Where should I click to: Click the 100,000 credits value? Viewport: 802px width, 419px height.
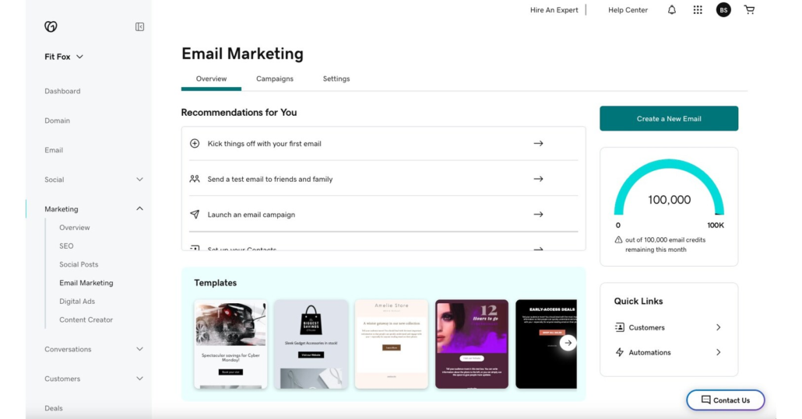[x=669, y=200]
